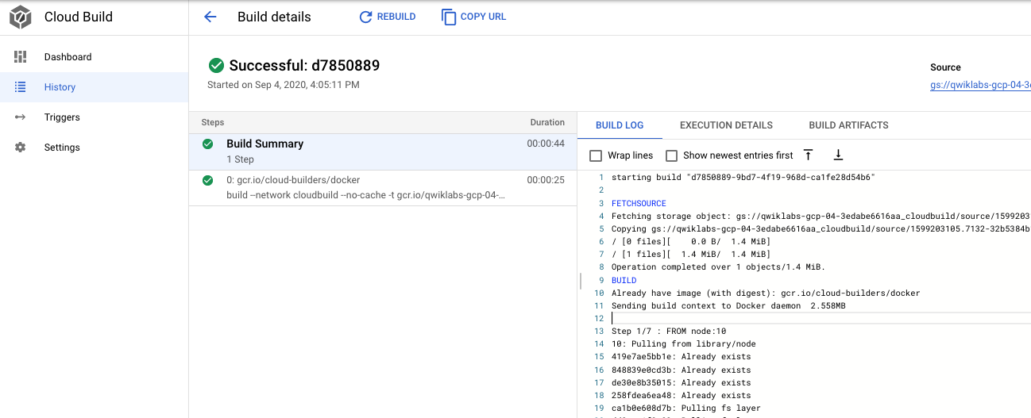Click the '848839e0cd3b: Already exists' line
Image resolution: width=1031 pixels, height=418 pixels.
pyautogui.click(x=681, y=370)
